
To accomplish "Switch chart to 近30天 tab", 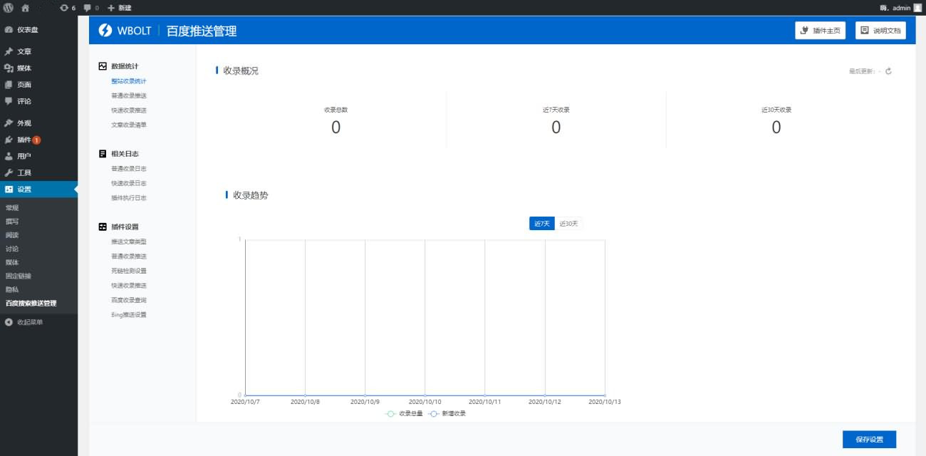I will (568, 224).
